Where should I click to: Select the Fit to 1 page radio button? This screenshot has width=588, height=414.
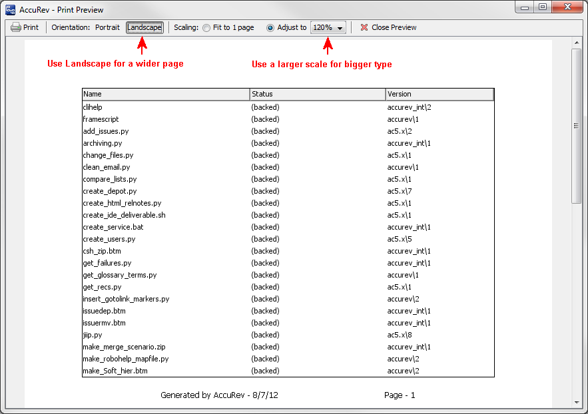tap(206, 28)
